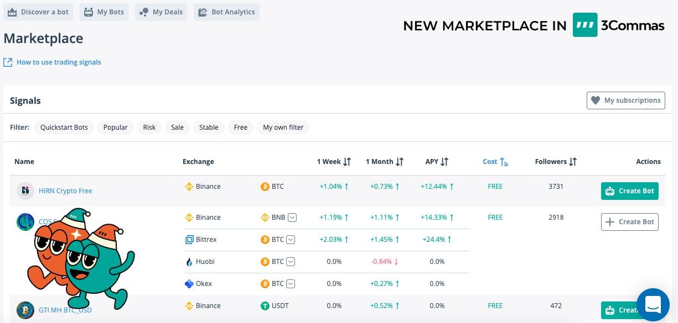Toggle the Quickstart Bots filter
Image resolution: width=678 pixels, height=323 pixels.
tap(64, 128)
